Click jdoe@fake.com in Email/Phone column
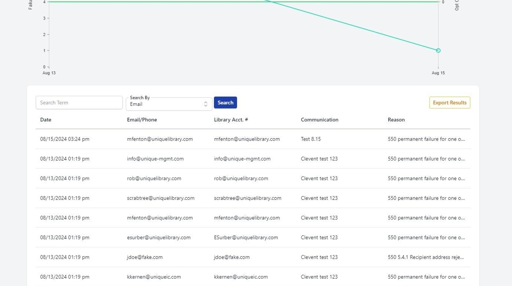 [x=144, y=257]
